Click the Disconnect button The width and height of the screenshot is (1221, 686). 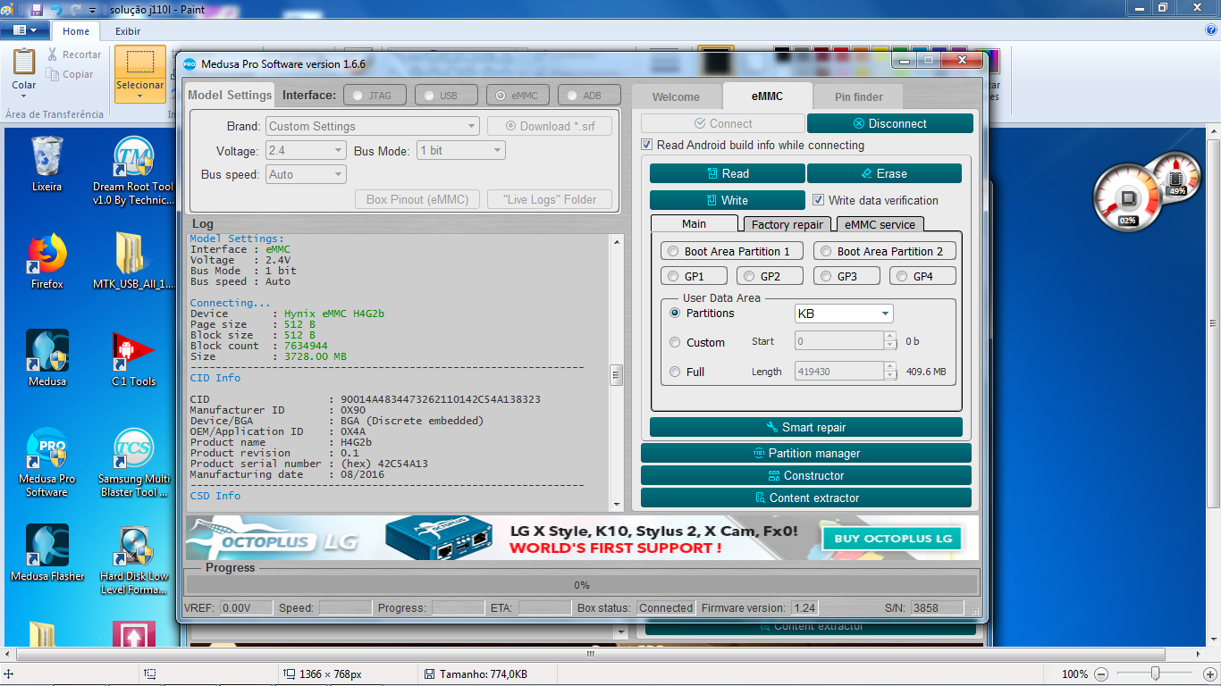click(x=890, y=123)
